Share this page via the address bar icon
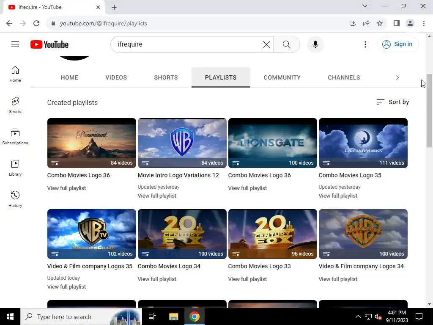 coord(366,24)
